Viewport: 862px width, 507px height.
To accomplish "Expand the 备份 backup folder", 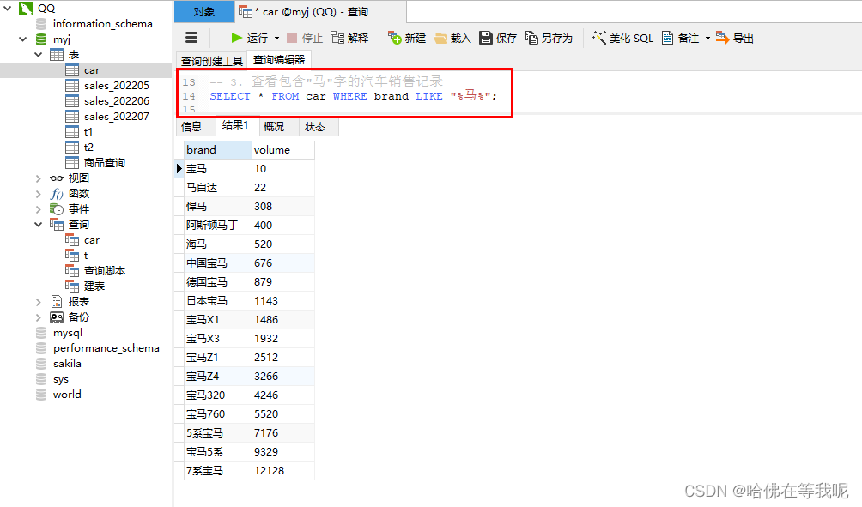I will pyautogui.click(x=39, y=317).
